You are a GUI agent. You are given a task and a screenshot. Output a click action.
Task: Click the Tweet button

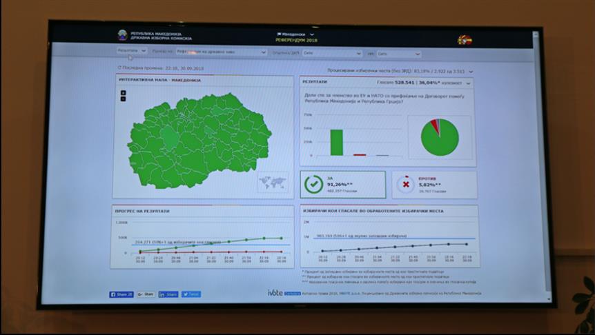[x=191, y=294]
